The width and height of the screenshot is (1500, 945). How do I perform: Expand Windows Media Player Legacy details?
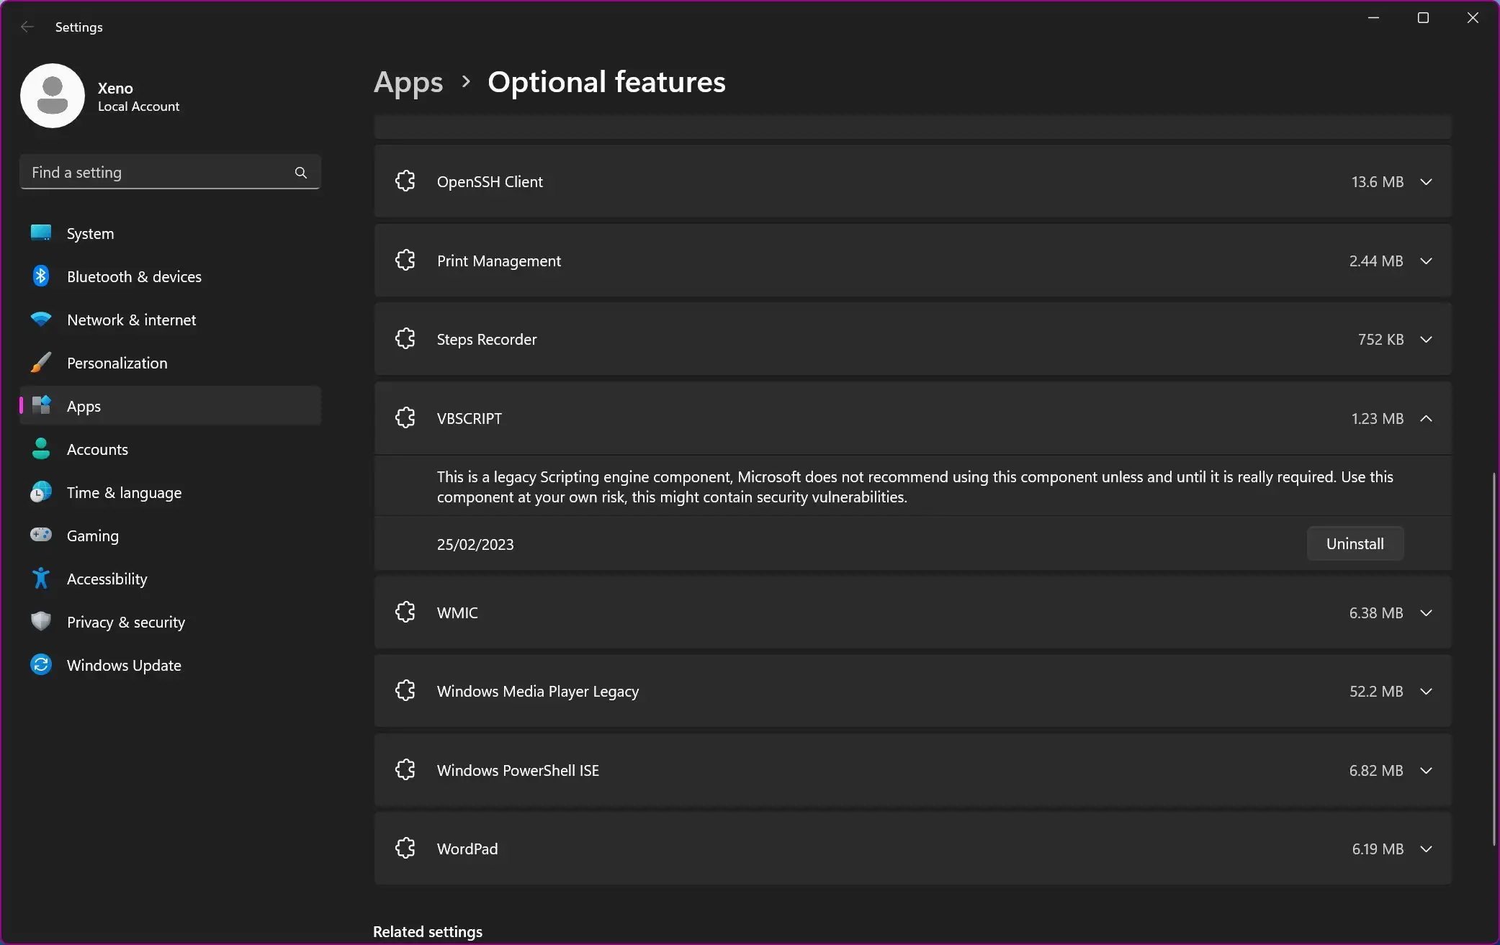pos(1426,691)
